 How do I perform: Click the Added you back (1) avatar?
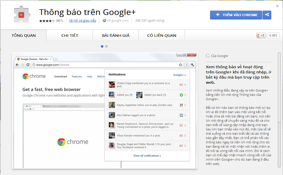pyautogui.click(x=139, y=95)
